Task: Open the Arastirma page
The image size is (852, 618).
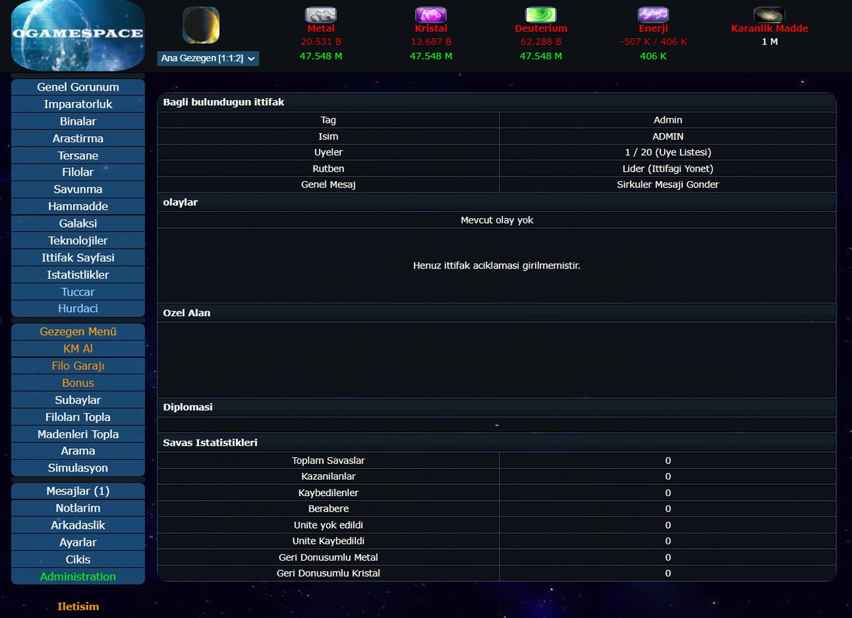Action: click(78, 138)
